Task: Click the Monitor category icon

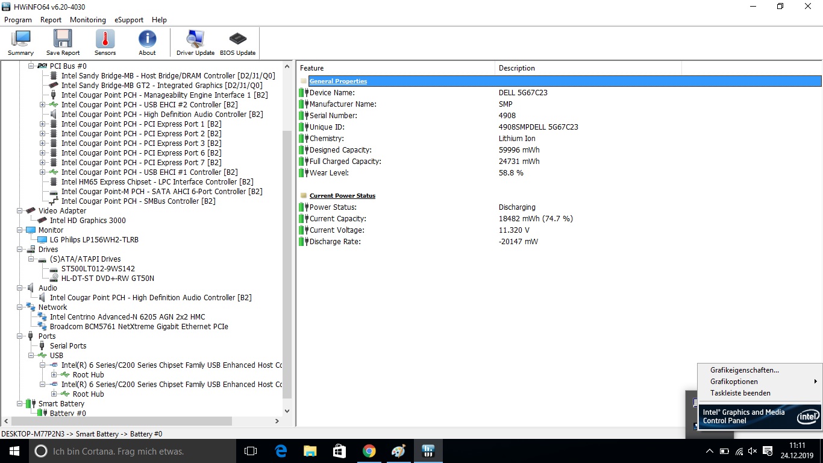Action: coord(31,230)
